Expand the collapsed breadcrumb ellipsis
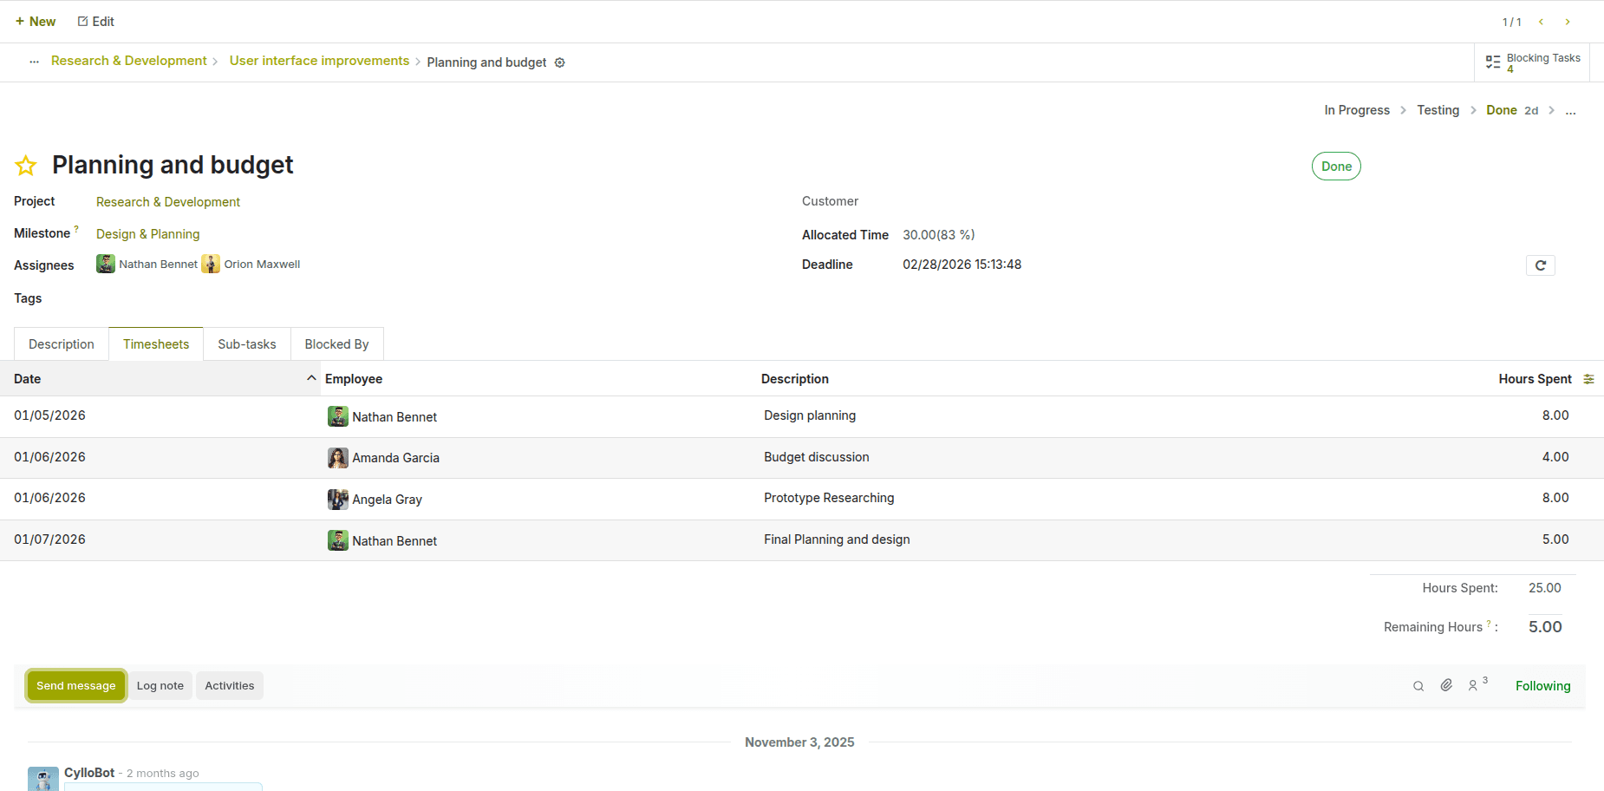The width and height of the screenshot is (1604, 791). (x=34, y=62)
